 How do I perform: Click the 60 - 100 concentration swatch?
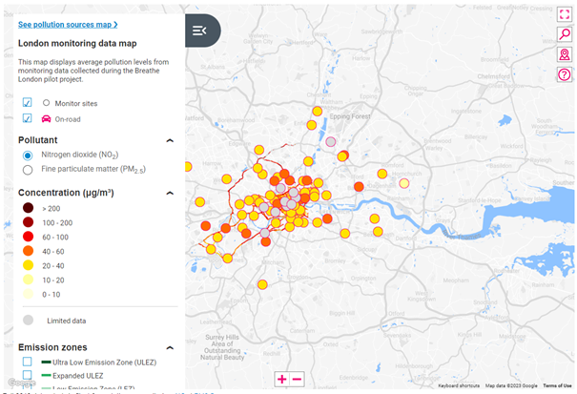pos(28,237)
